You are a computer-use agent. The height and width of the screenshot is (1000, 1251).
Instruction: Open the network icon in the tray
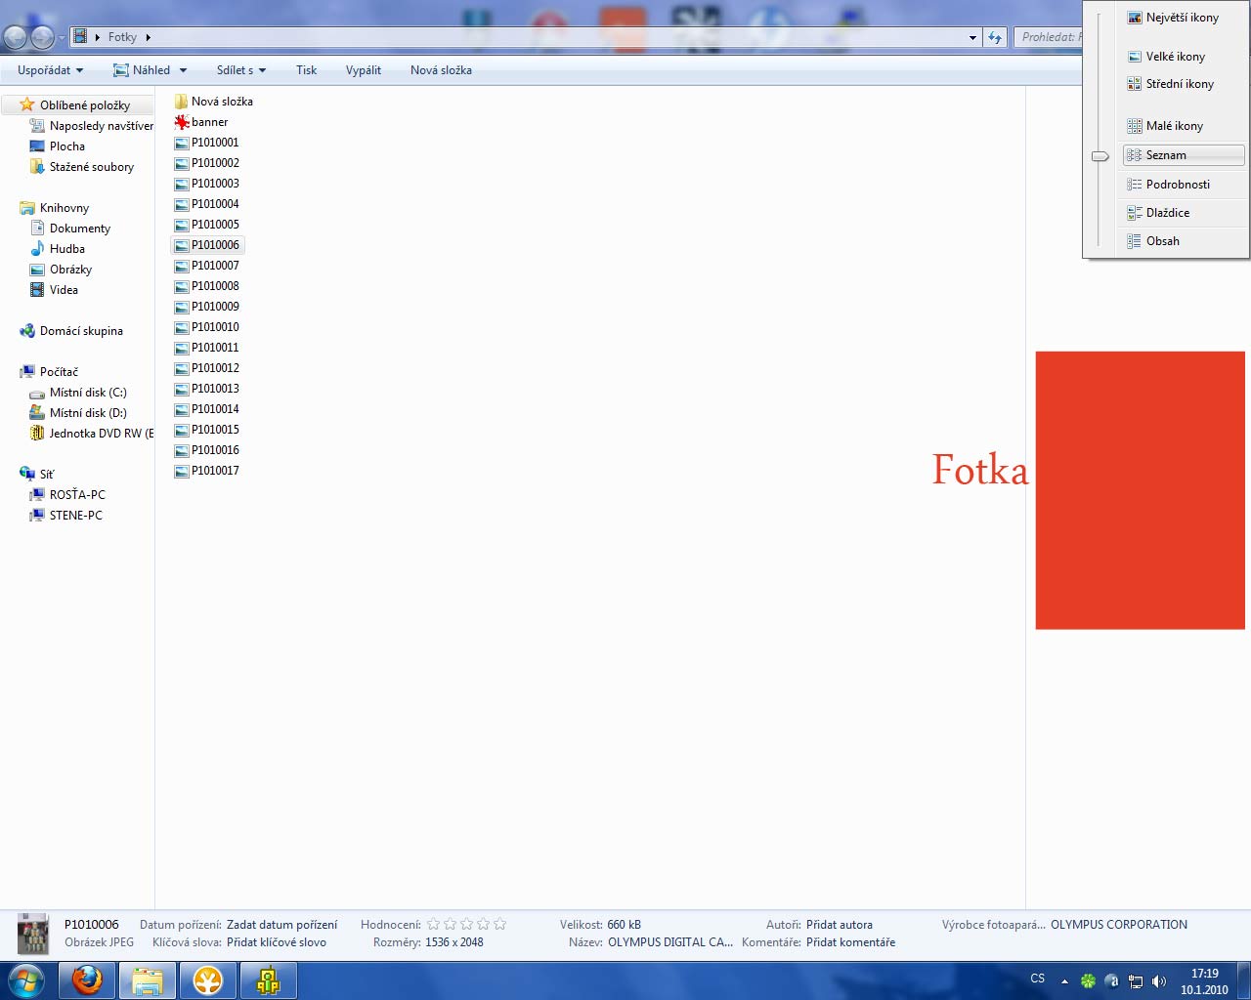(1136, 981)
